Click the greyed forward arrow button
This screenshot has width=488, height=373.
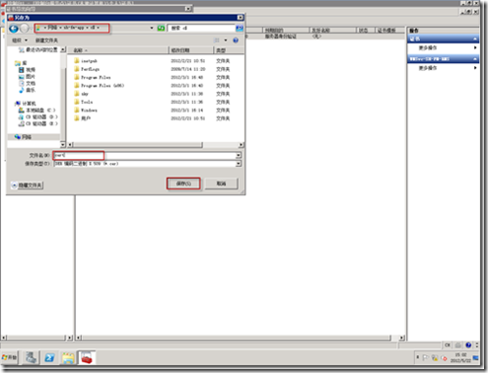pos(25,29)
